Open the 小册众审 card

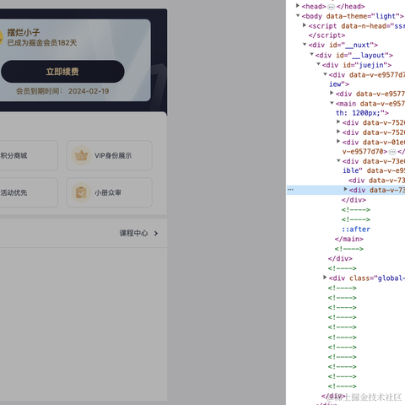[109, 192]
